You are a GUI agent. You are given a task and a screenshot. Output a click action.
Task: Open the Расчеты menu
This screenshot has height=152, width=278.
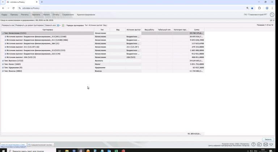(25, 15)
